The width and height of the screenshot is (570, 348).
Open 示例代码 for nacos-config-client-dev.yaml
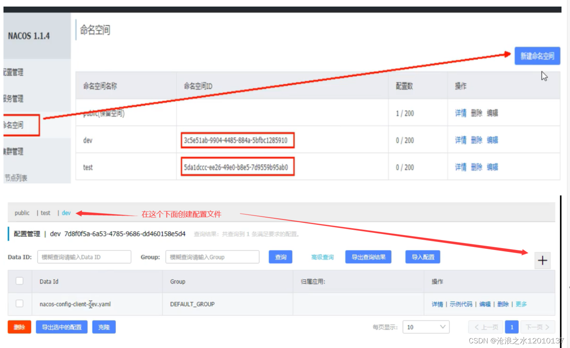[461, 304]
